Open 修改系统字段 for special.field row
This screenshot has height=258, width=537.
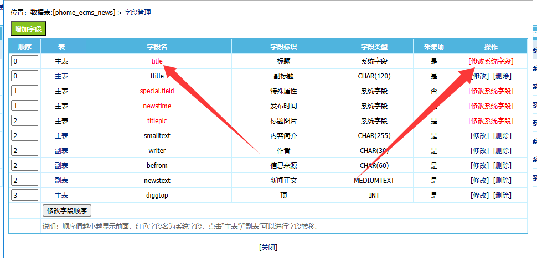coord(490,91)
